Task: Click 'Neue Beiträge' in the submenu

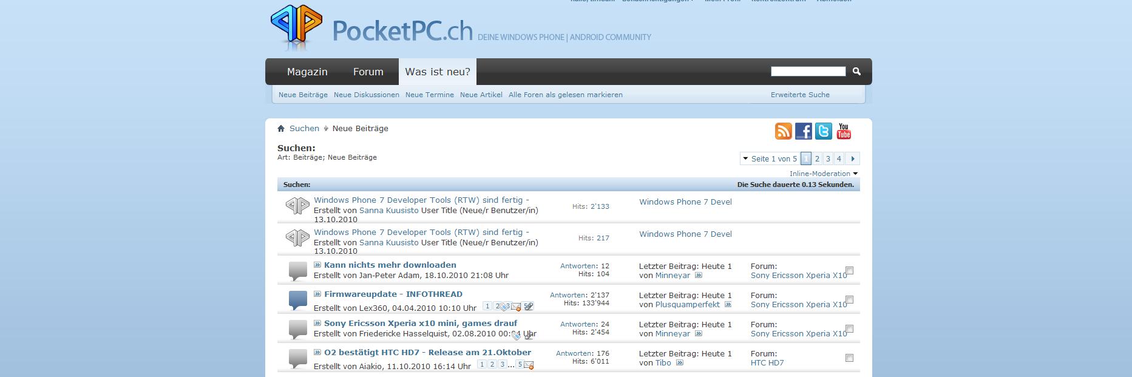Action: (x=303, y=95)
